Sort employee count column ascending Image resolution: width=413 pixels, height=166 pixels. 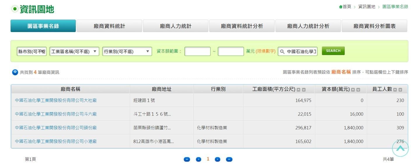tap(395, 90)
